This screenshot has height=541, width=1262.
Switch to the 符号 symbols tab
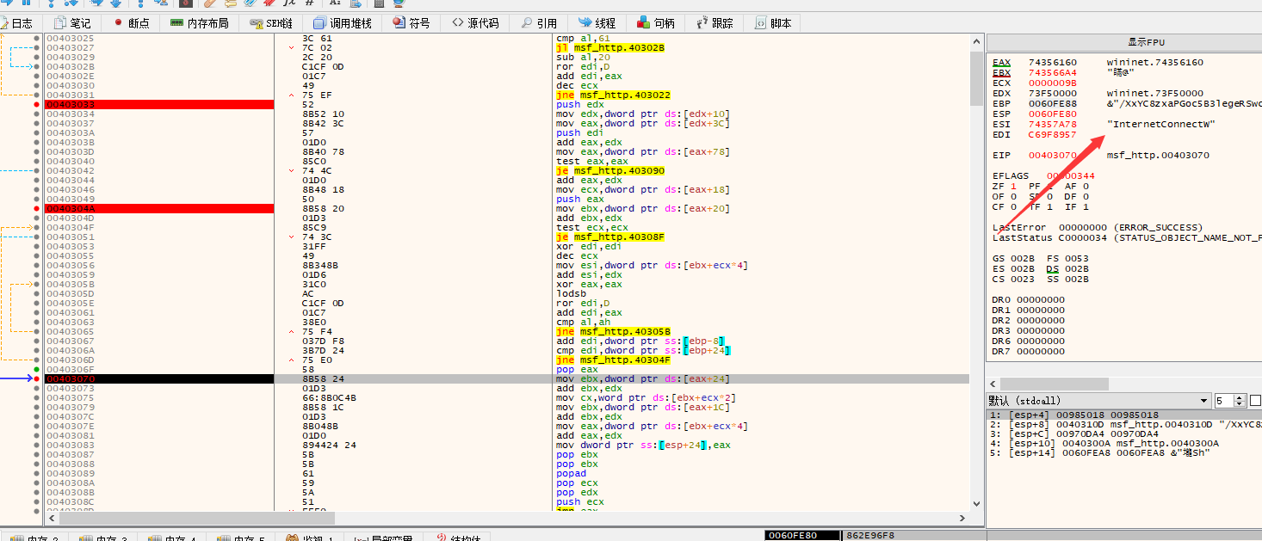point(411,23)
